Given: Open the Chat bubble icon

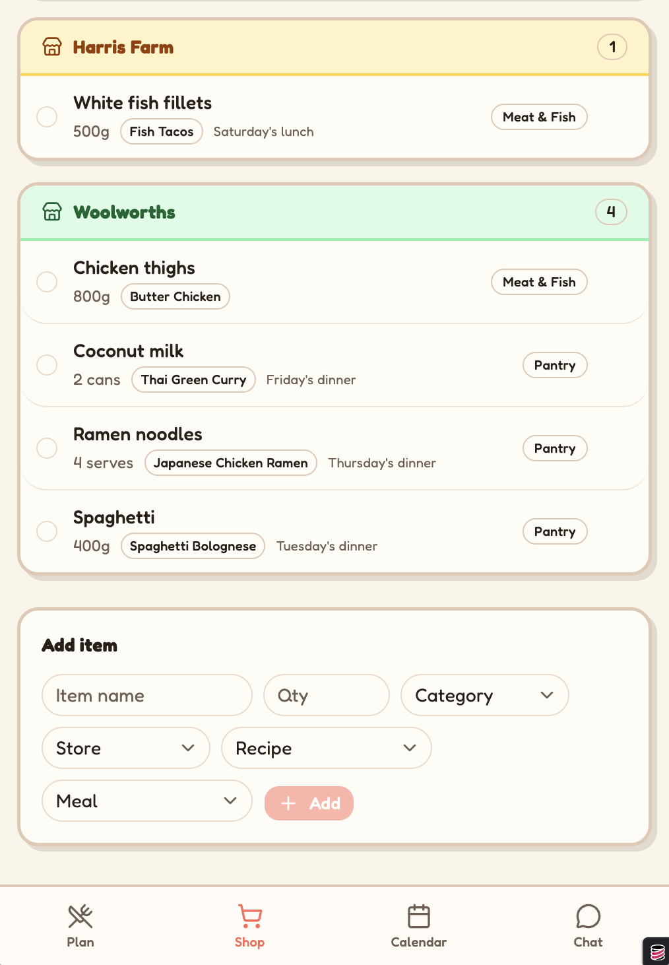Looking at the screenshot, I should coord(588,916).
